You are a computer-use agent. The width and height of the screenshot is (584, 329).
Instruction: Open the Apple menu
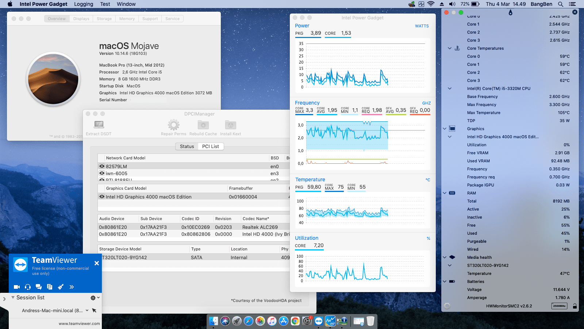click(10, 4)
